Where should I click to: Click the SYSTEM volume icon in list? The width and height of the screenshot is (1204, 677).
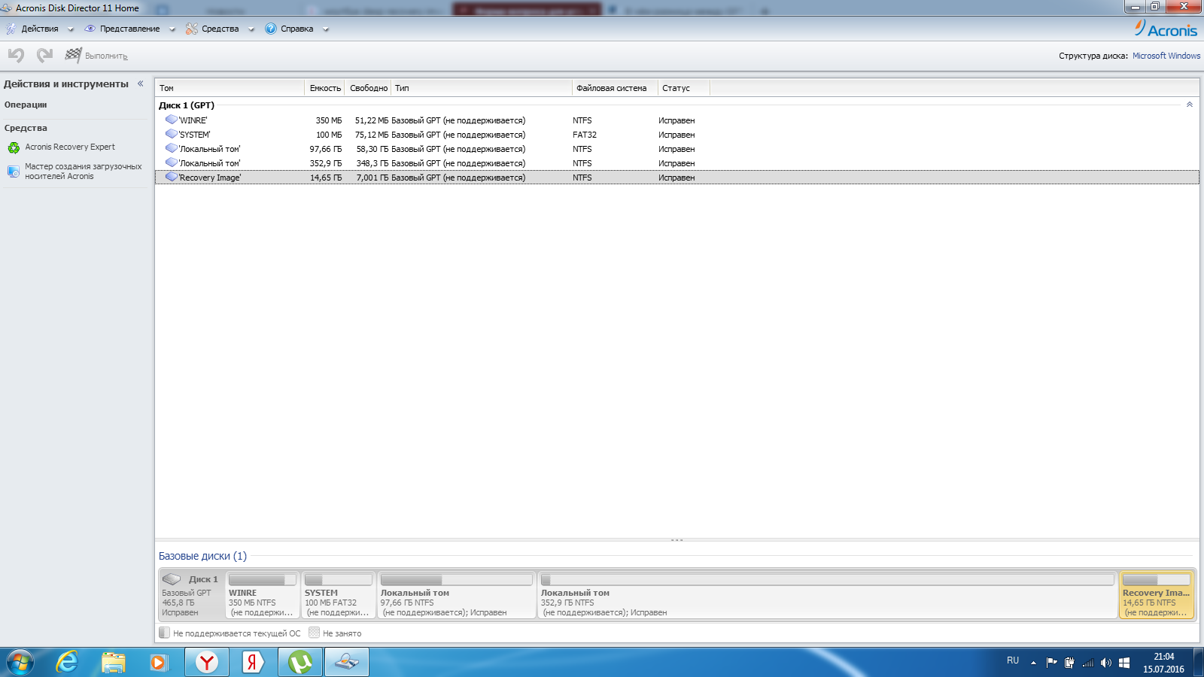(172, 134)
